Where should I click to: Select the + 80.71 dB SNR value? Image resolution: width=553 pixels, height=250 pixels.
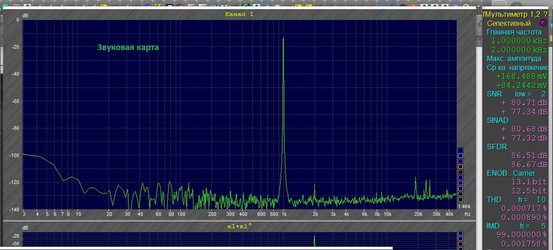(524, 103)
